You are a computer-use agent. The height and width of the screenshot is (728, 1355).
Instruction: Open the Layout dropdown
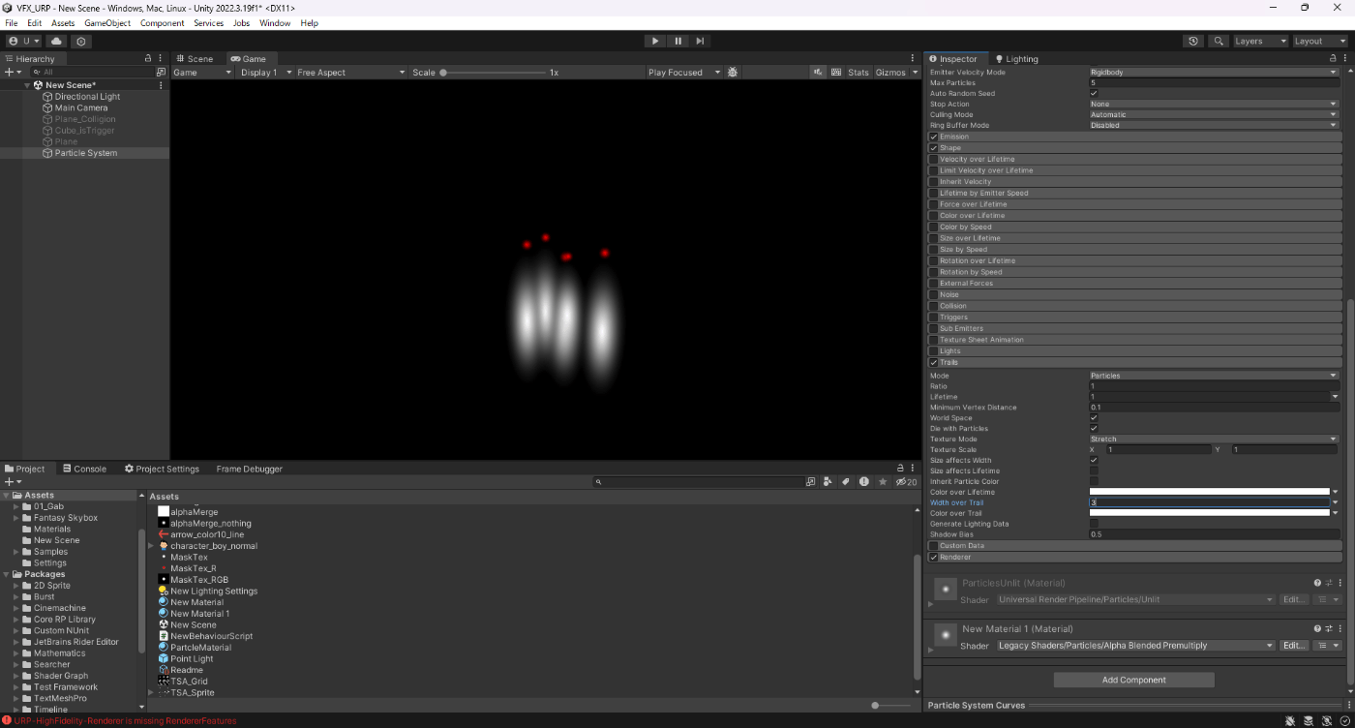[x=1320, y=42]
